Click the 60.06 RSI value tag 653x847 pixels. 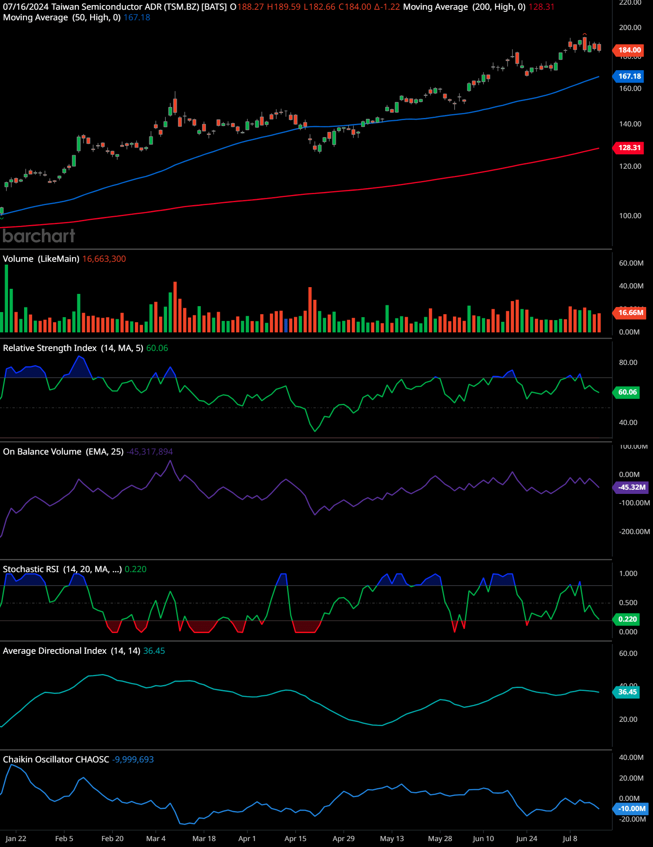pos(627,392)
